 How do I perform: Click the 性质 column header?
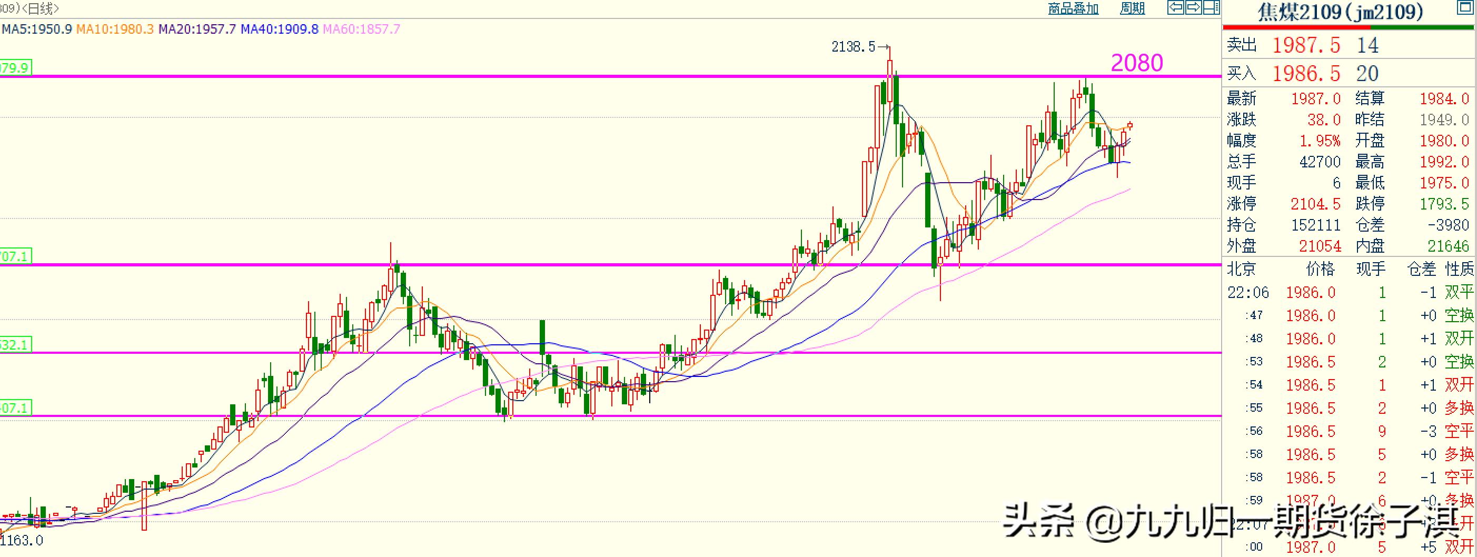pyautogui.click(x=1459, y=268)
